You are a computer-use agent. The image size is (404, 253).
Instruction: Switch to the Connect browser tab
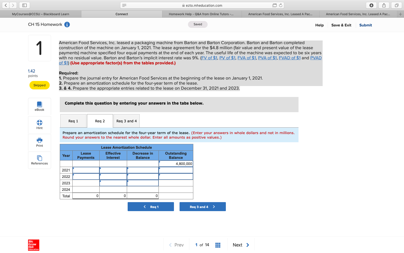point(122,14)
